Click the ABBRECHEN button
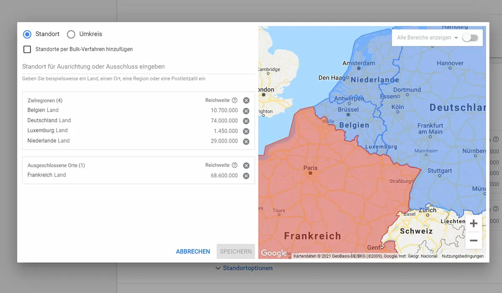Viewport: 502px width, 293px height. [x=193, y=252]
